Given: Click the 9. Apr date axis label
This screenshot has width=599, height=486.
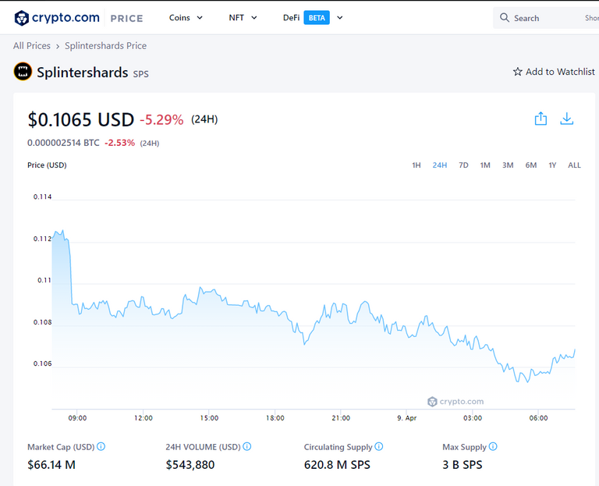Looking at the screenshot, I should click(406, 418).
